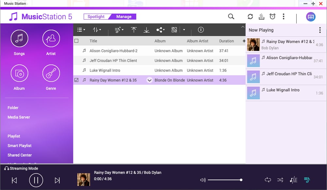Viewport: 327px width, 190px height.
Task: Uncheck the Rainy Day Women #12 & 35 row
Action: (77, 80)
